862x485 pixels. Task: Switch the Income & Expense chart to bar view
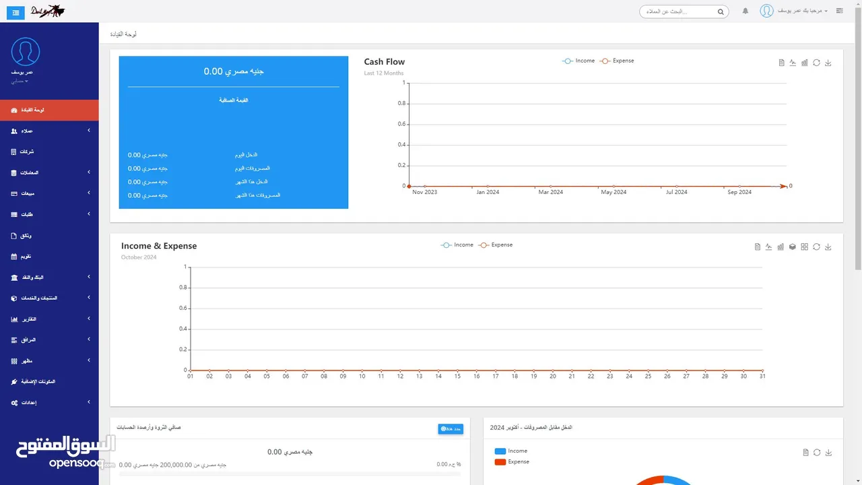(781, 247)
